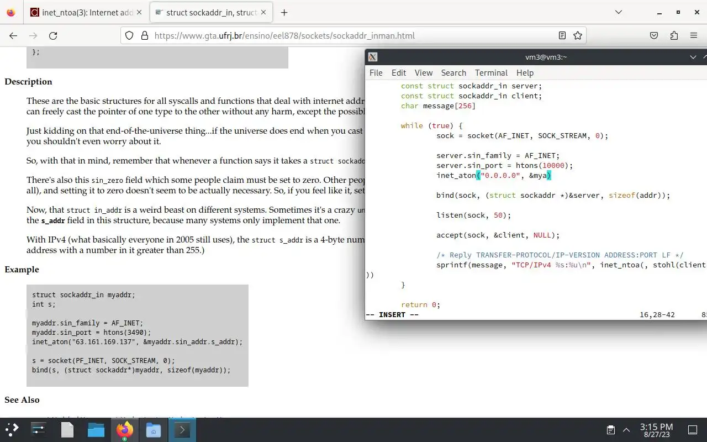Maximize the Firefox window
Viewport: 707px width, 442px height.
[678, 12]
